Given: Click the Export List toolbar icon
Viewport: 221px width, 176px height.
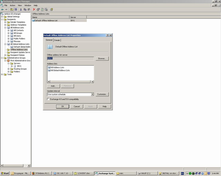Looking at the screenshot, I should click(46, 10).
